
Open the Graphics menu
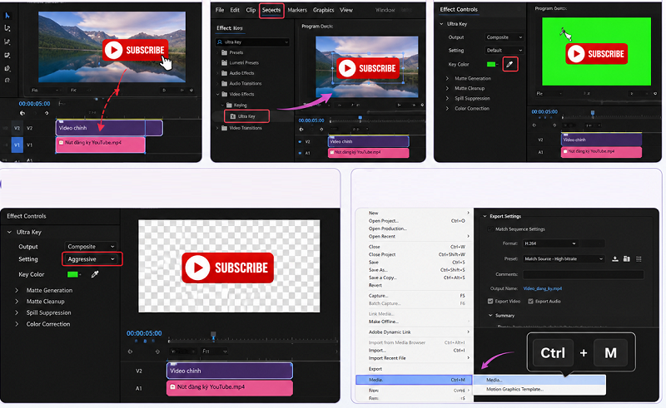[x=324, y=10]
